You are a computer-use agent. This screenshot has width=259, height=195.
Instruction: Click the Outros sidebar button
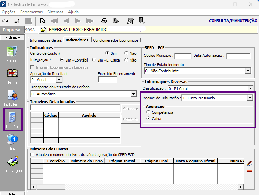(x=12, y=193)
